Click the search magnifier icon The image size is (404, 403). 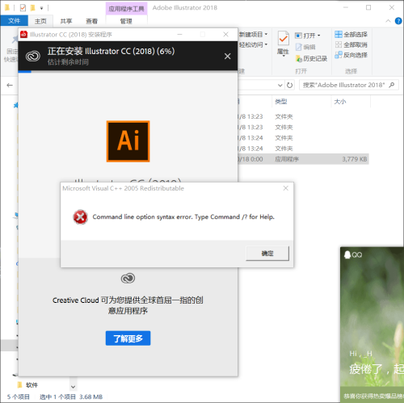[392, 85]
